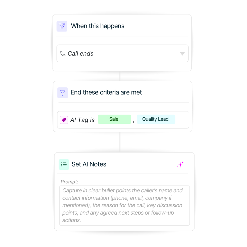Select the green Sale tag
247x247 pixels.
pos(114,119)
